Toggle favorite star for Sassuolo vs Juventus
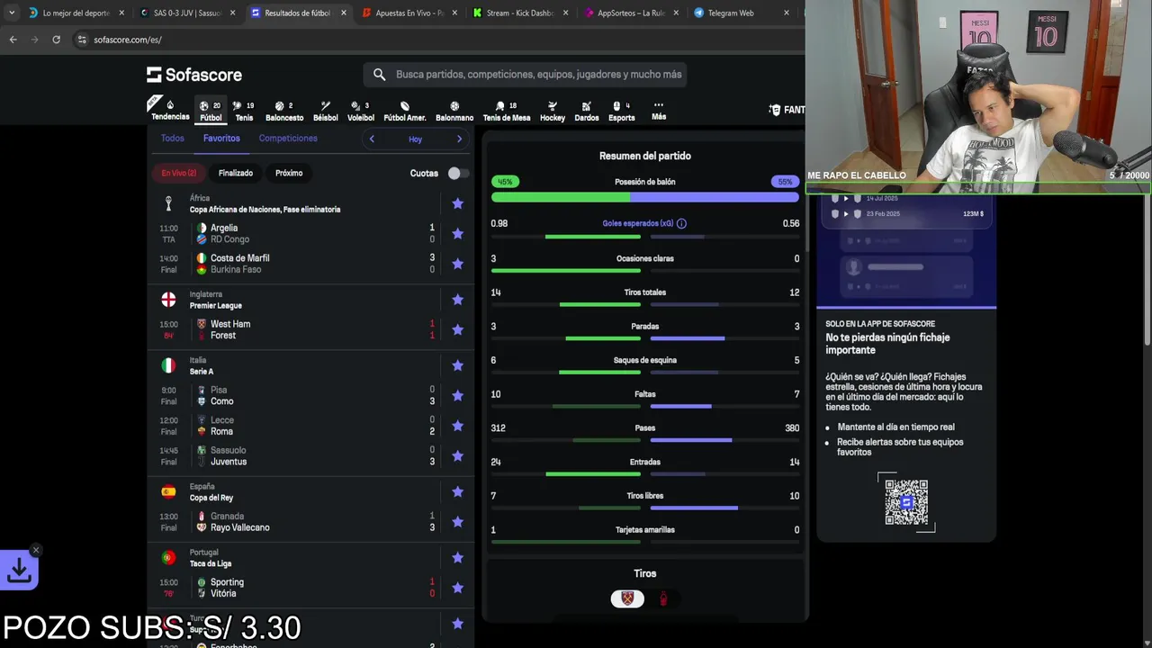 [x=457, y=455]
